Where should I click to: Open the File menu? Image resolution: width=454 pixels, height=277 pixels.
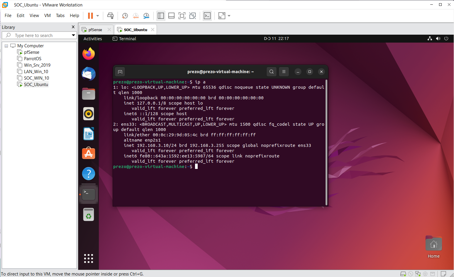8,16
